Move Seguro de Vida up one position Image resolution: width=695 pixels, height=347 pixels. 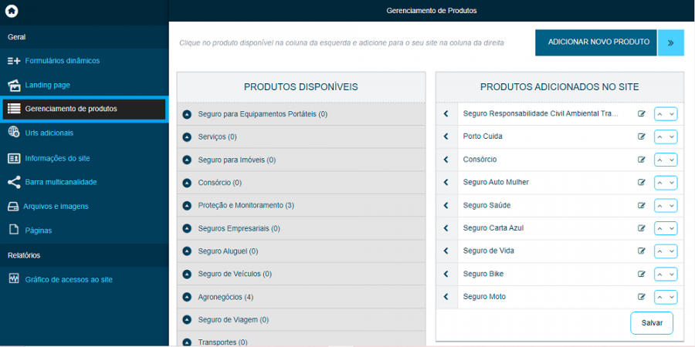(660, 251)
